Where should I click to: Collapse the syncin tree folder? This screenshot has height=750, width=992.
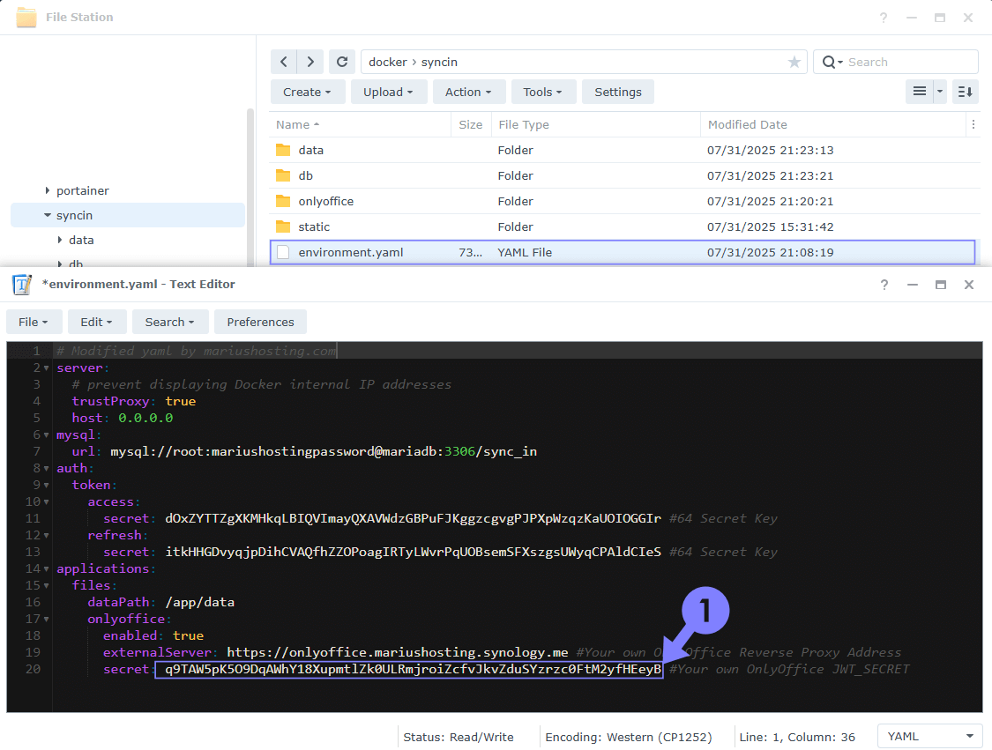(x=48, y=215)
